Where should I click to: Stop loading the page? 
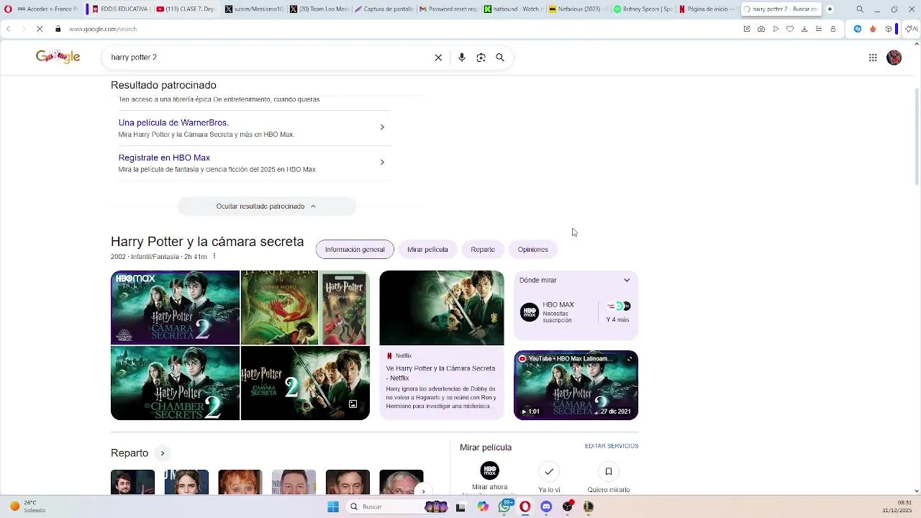40,29
